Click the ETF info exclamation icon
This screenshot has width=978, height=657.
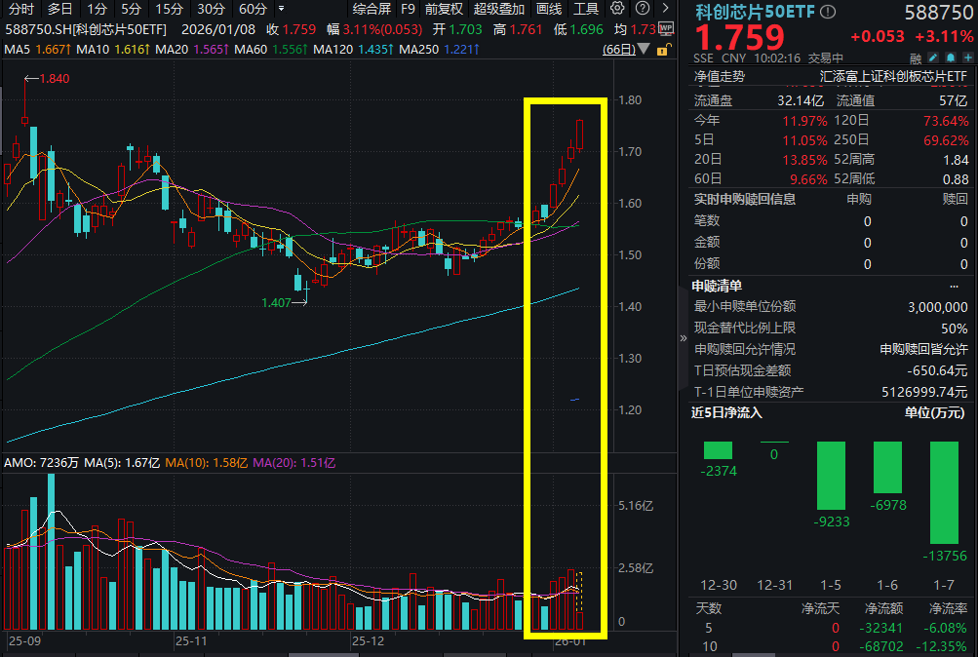828,12
